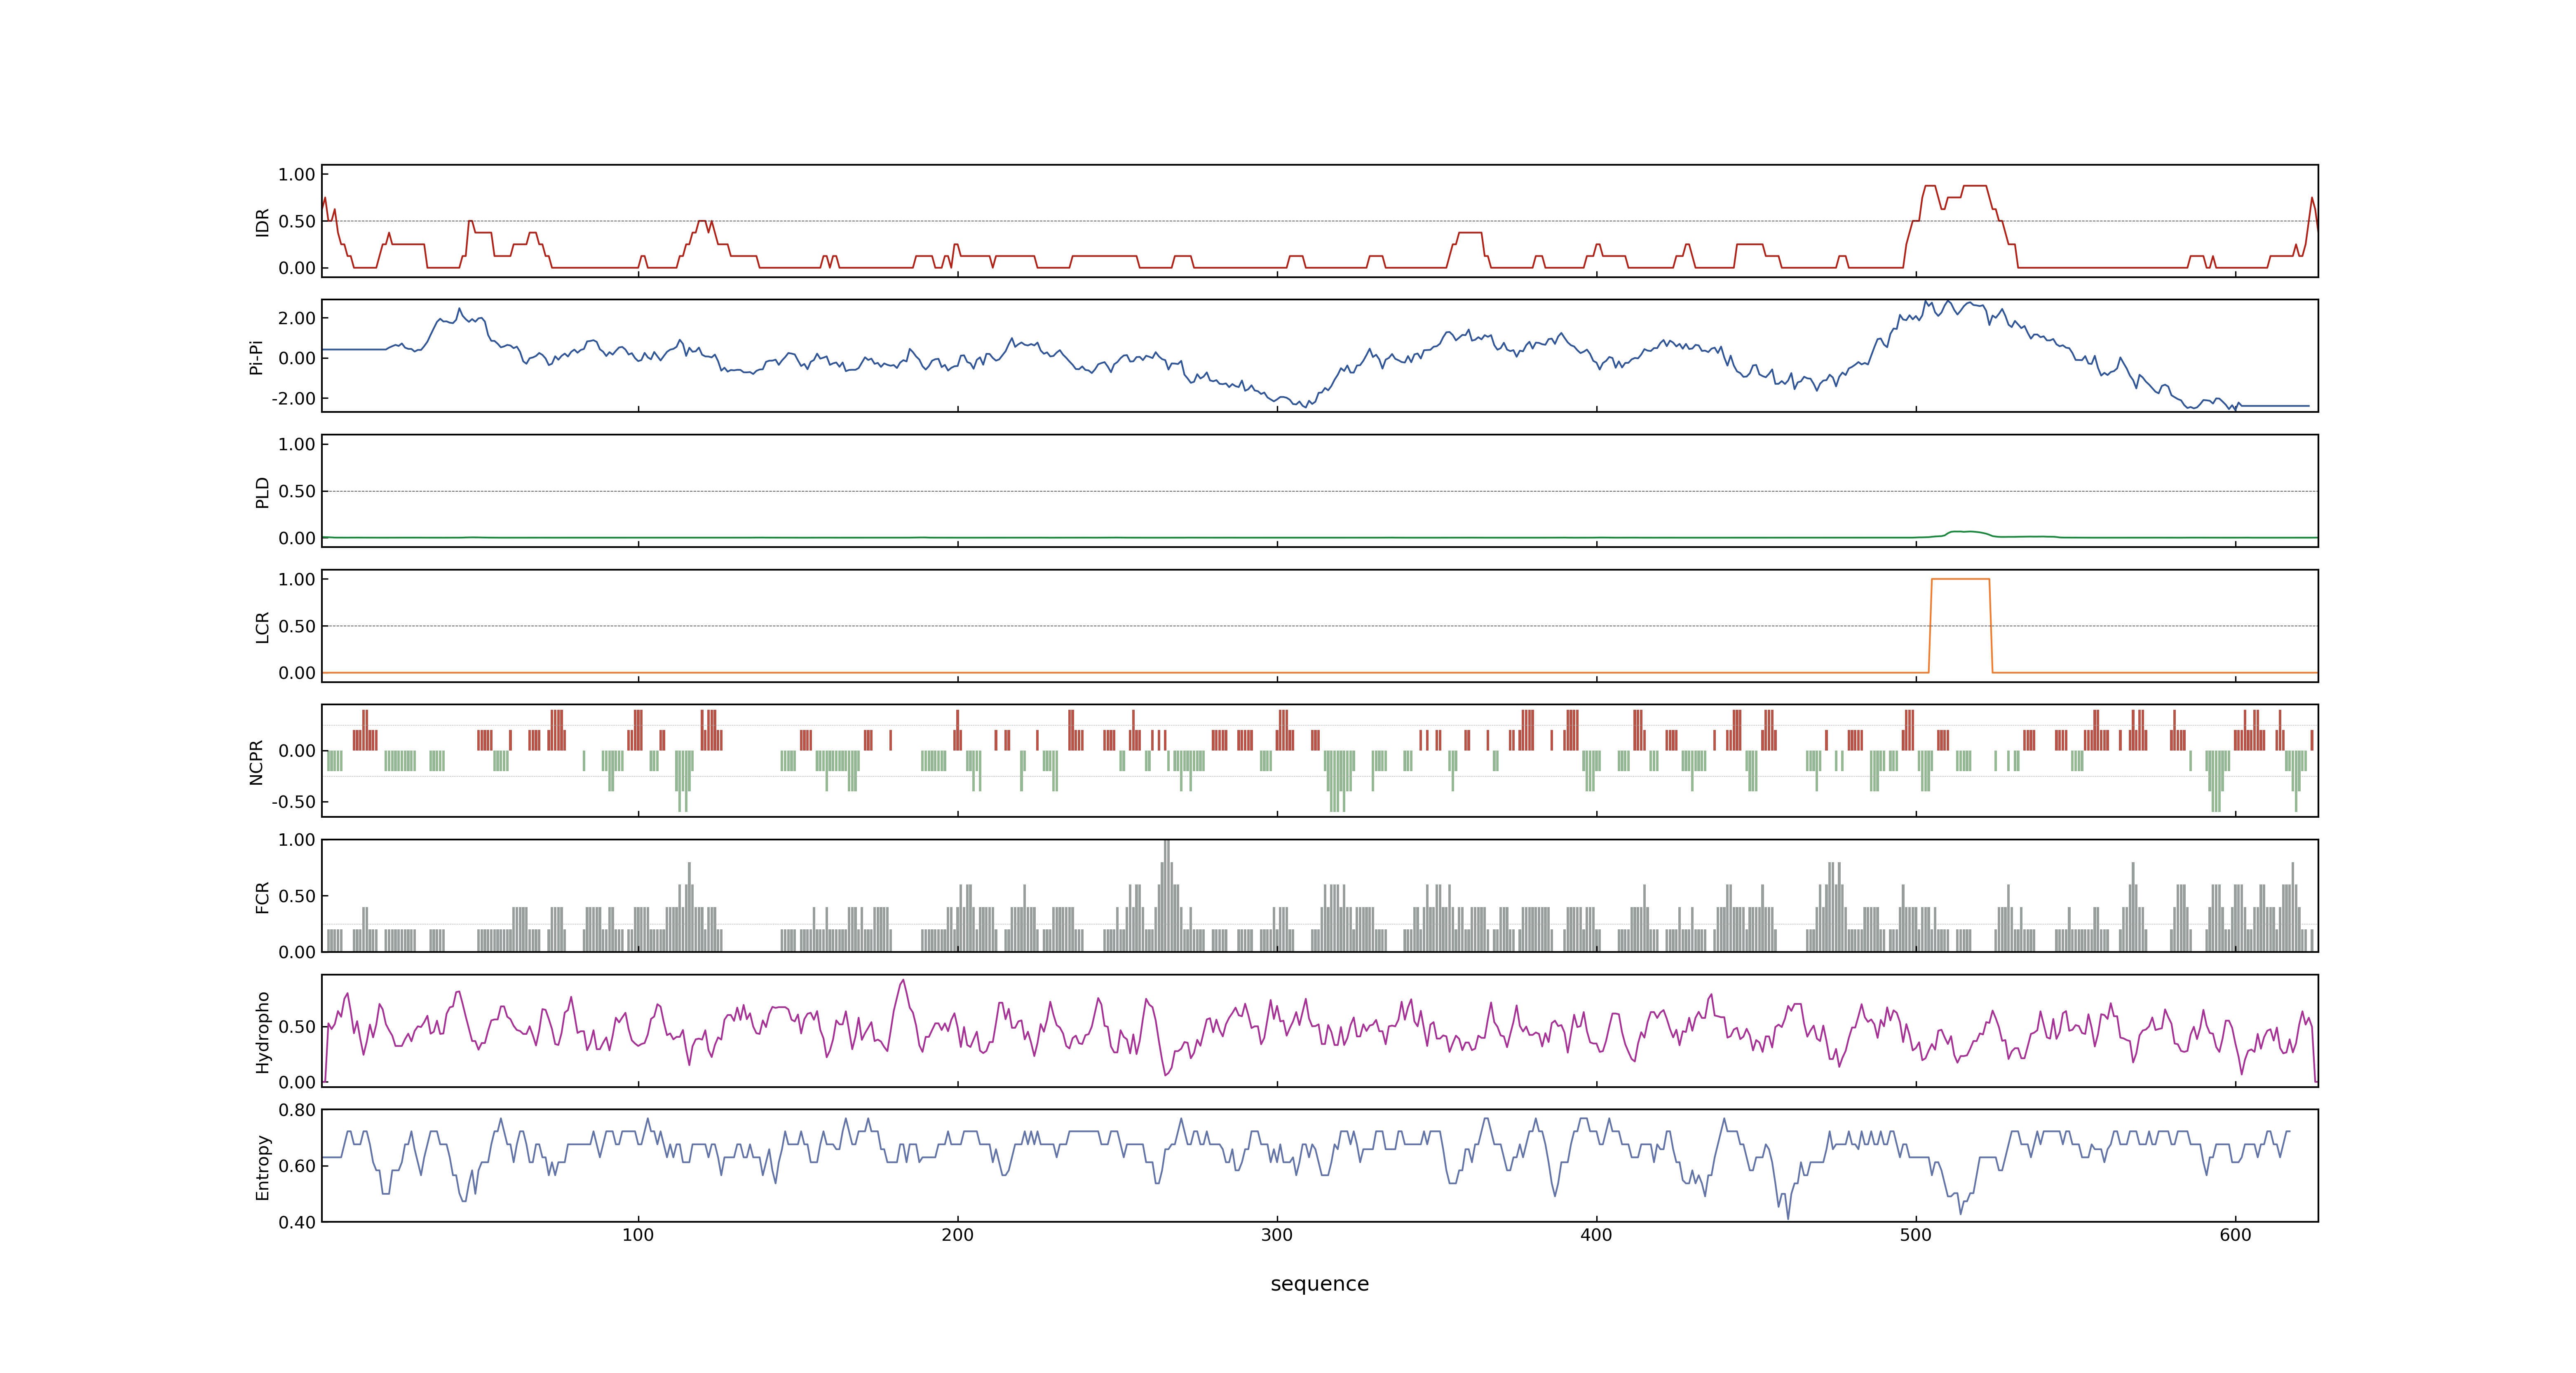Select the 500 tick label on x-axis
This screenshot has width=2576, height=1373.
[x=1916, y=1235]
